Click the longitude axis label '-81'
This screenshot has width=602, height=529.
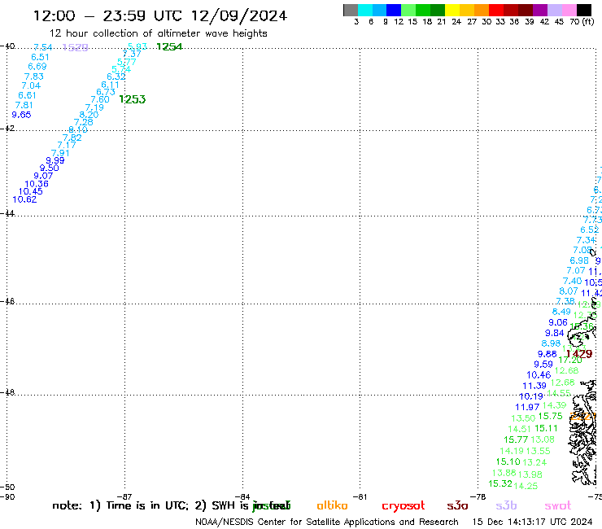(360, 496)
